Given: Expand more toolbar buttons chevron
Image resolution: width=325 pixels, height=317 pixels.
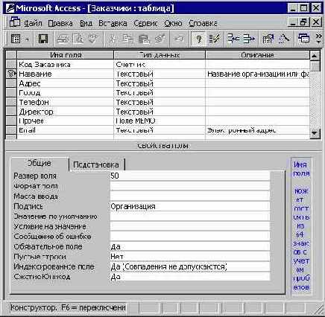Looking at the screenshot, I should 318,39.
